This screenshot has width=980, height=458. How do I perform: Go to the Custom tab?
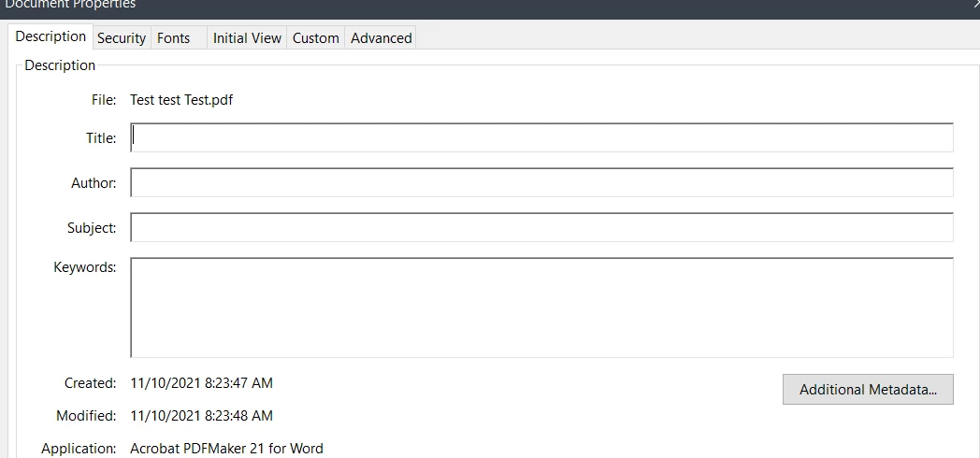click(316, 38)
